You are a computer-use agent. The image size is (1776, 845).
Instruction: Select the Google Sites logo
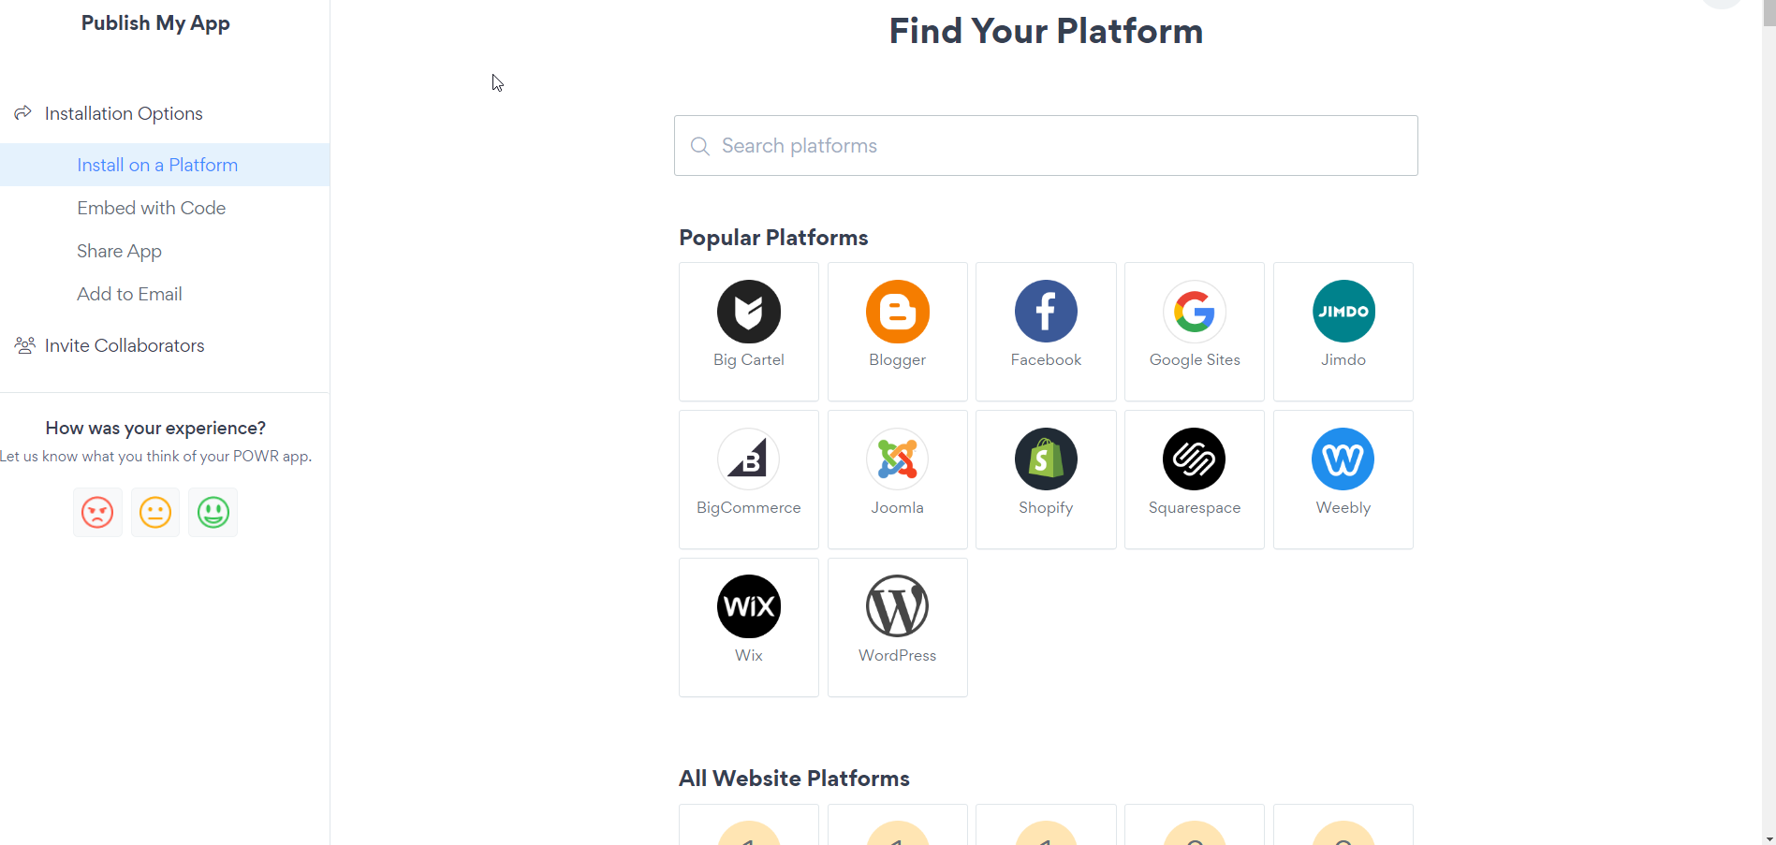point(1195,312)
